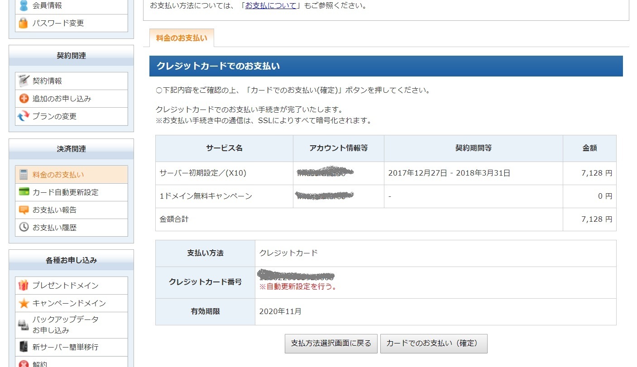Click the backup data server icon

23,325
